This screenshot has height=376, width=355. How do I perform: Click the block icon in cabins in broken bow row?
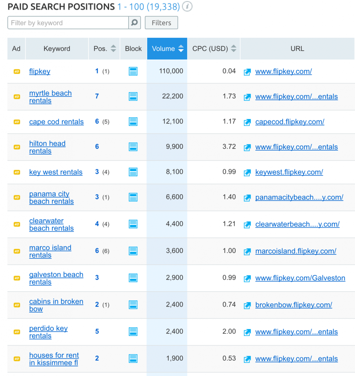tap(133, 304)
